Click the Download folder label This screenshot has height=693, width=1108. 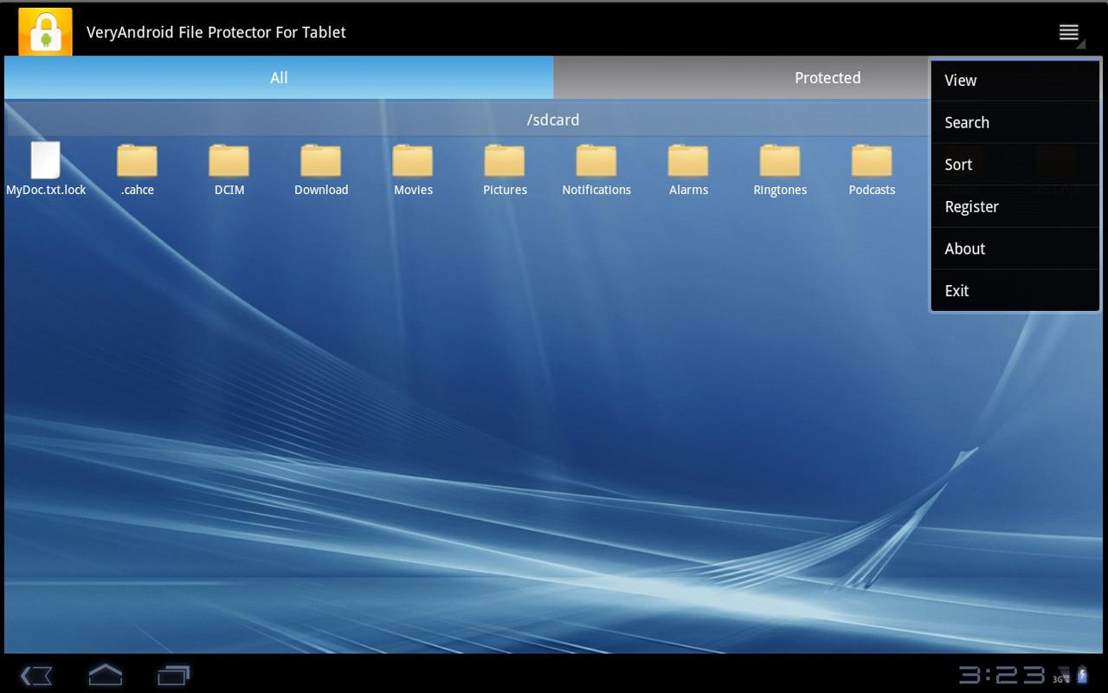point(321,190)
